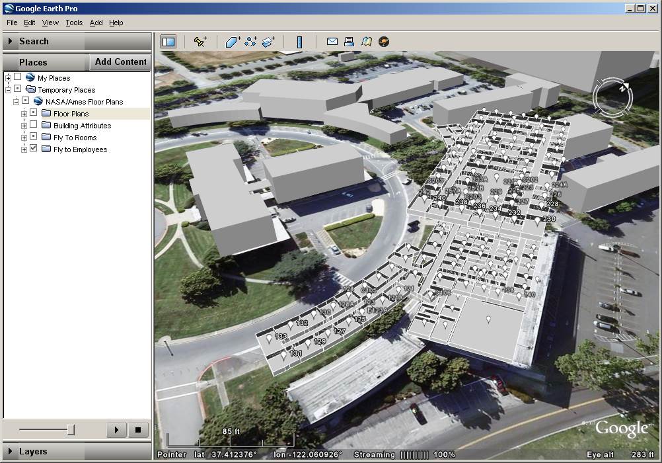This screenshot has width=662, height=463.
Task: Play the tour with play button
Action: click(x=116, y=430)
